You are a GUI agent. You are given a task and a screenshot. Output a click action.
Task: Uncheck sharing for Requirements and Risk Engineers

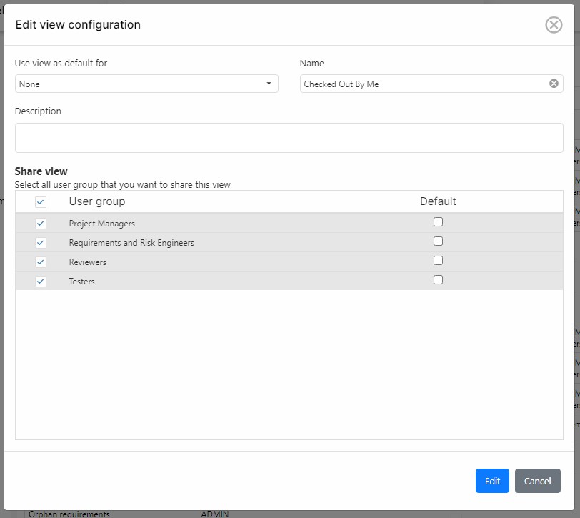[x=41, y=243]
